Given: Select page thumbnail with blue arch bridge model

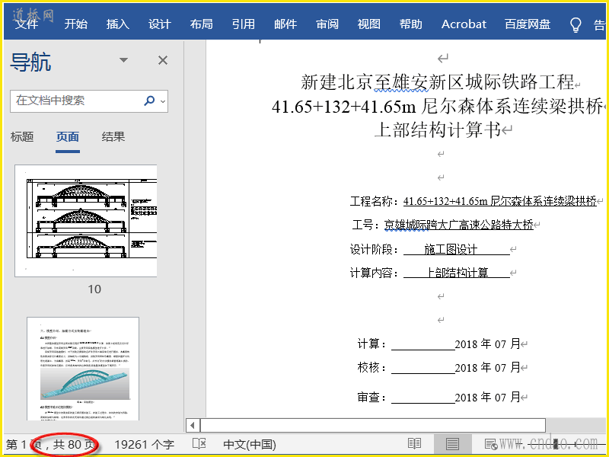Looking at the screenshot, I should point(83,369).
